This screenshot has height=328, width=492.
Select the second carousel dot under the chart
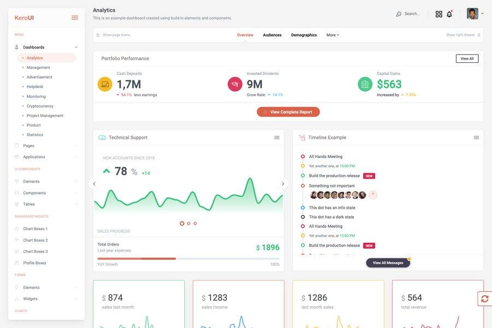pyautogui.click(x=188, y=222)
